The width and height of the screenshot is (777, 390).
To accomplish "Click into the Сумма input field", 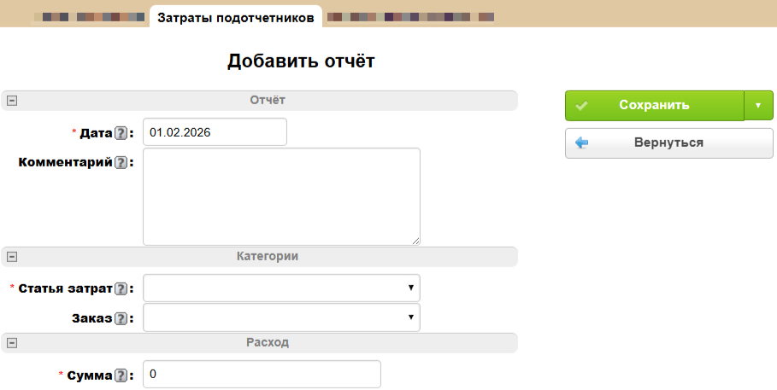I will pos(262,375).
